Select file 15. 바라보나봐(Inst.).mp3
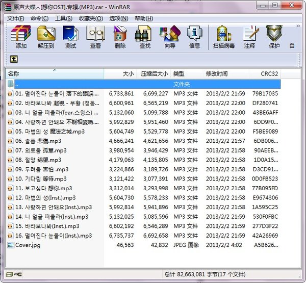 [x=143, y=226]
